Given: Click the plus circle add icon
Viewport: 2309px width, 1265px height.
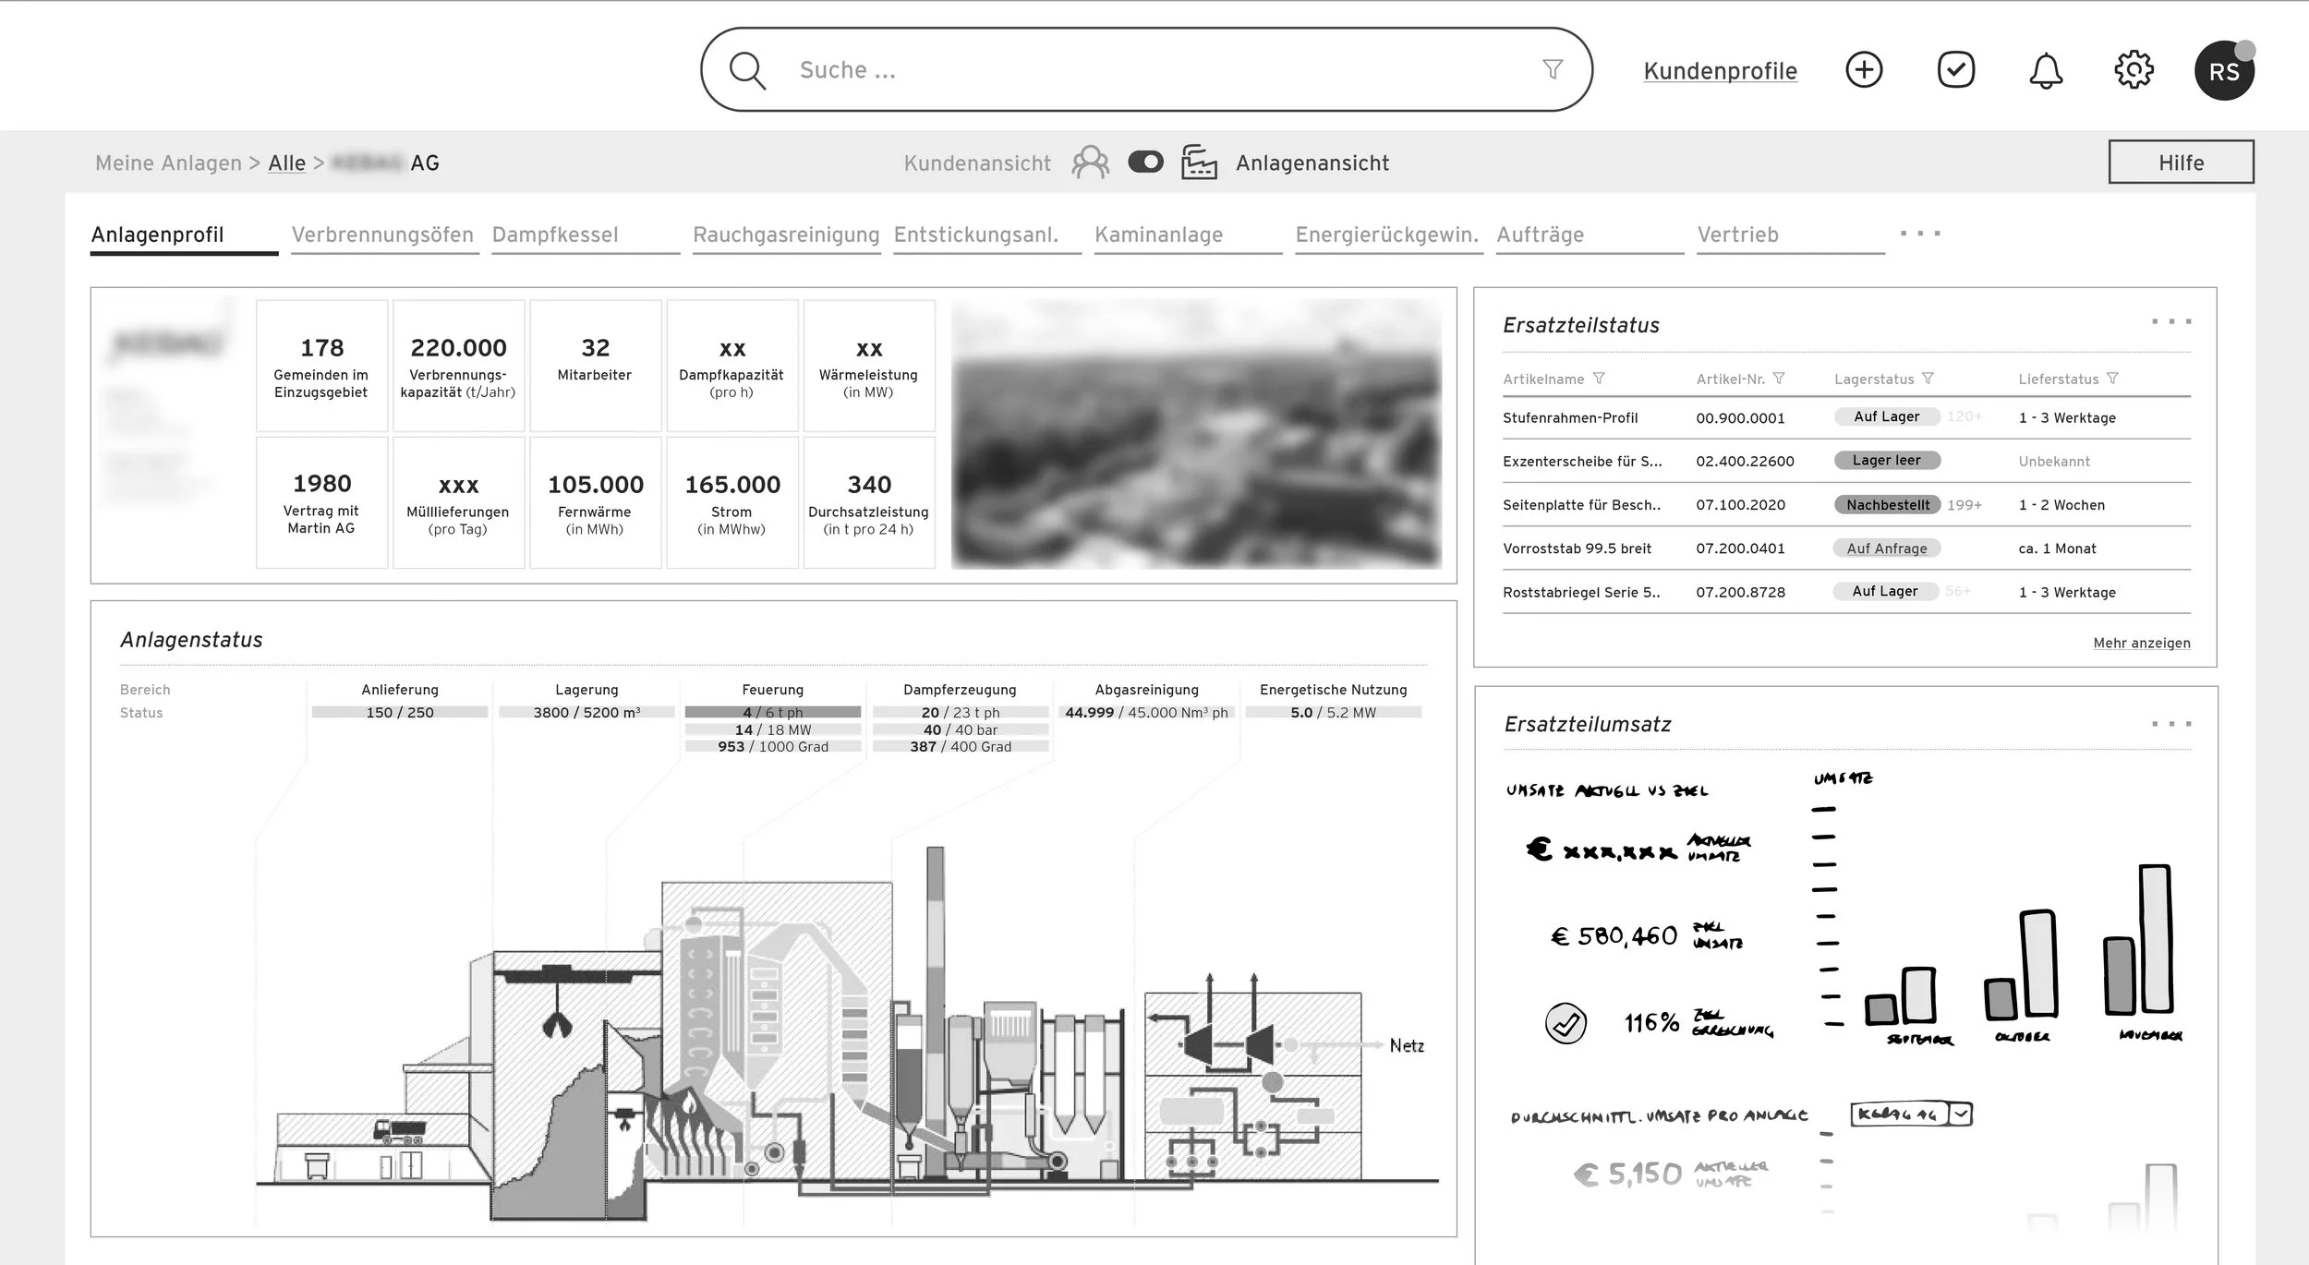Looking at the screenshot, I should (x=1864, y=70).
